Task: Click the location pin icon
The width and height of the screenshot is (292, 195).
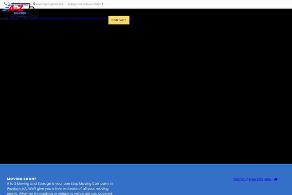Action: 34,4
